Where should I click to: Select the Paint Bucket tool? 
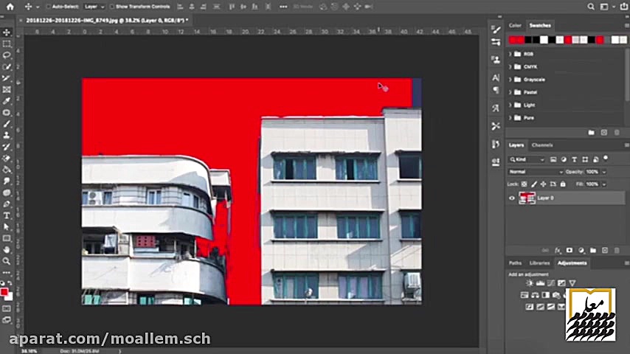(7, 170)
